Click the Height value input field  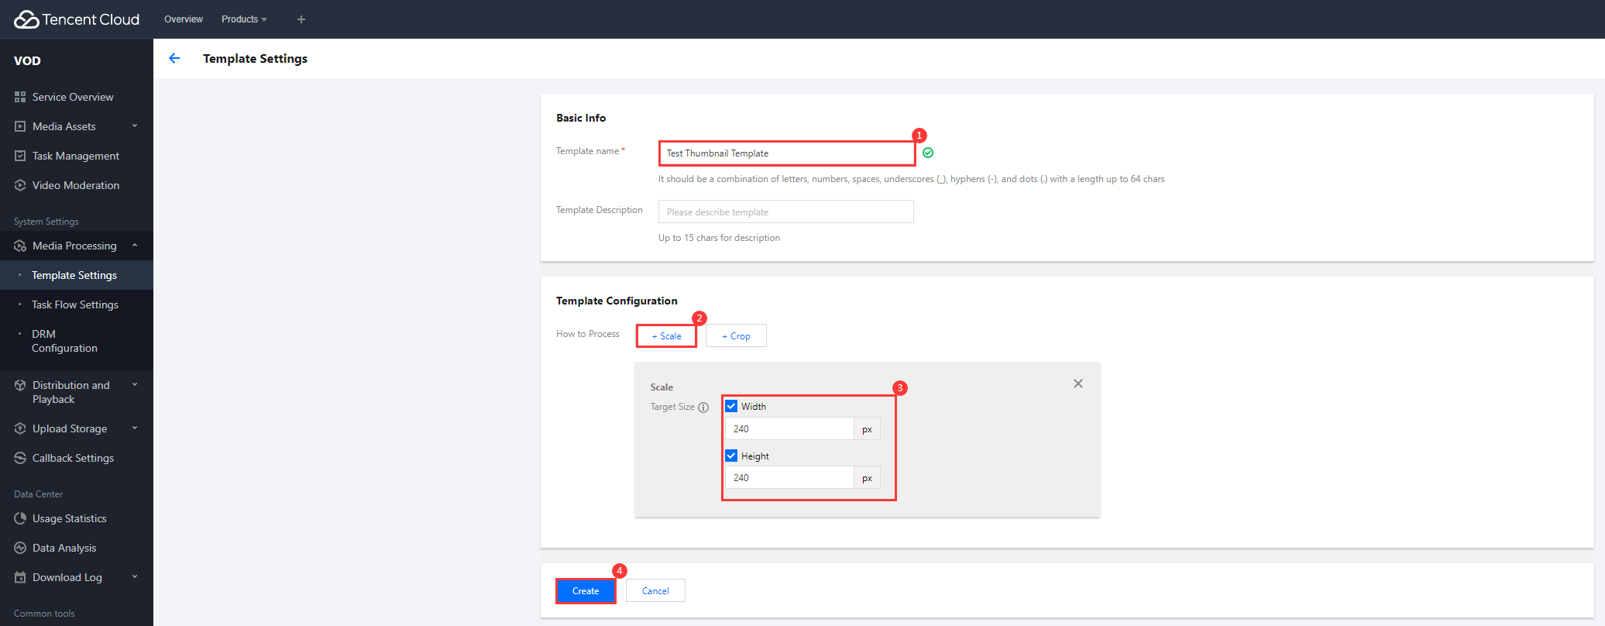[789, 477]
